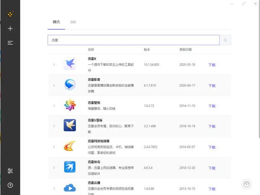Click description 海量壁纸，随心切换
The image size is (260, 195).
click(101, 109)
